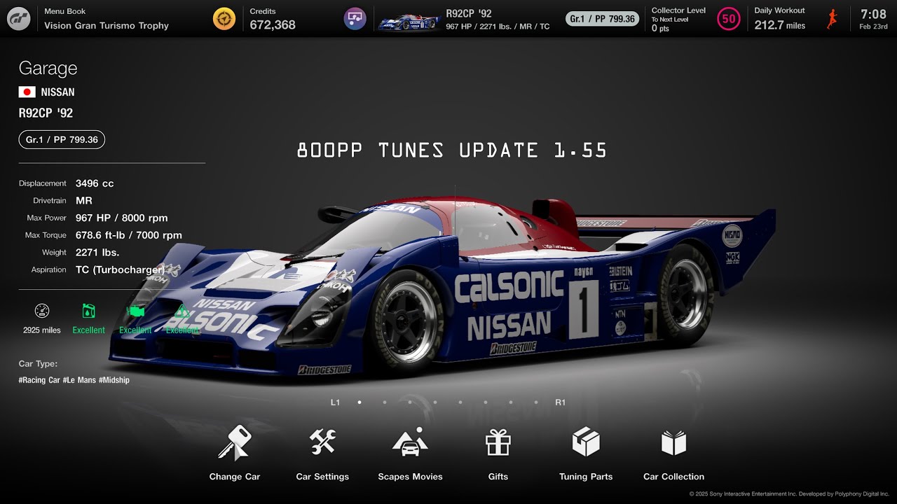Screen dimensions: 897x504
Task: Click the #Racing Car tag
Action: pyautogui.click(x=39, y=380)
